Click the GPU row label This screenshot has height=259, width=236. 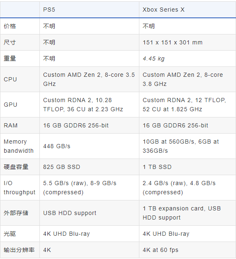pos(20,105)
